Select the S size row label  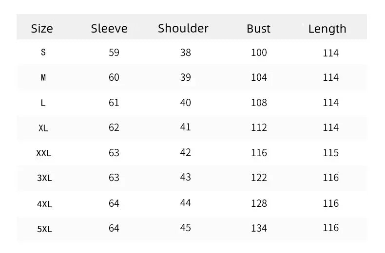(43, 53)
